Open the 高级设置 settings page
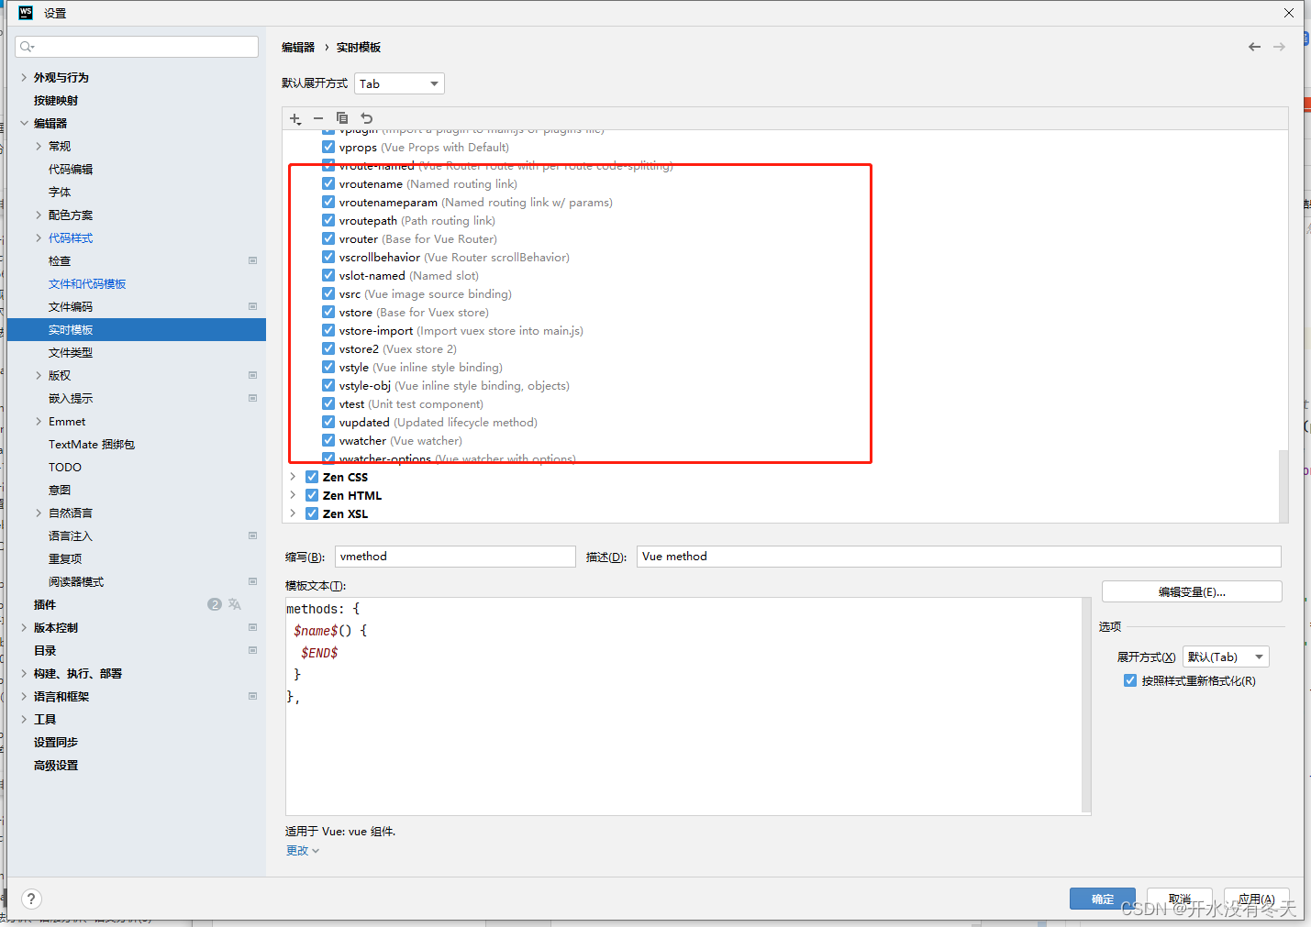The height and width of the screenshot is (927, 1311). click(x=56, y=765)
